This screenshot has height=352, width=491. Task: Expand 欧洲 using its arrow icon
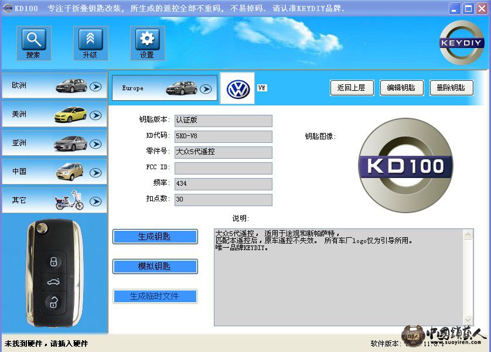96,87
